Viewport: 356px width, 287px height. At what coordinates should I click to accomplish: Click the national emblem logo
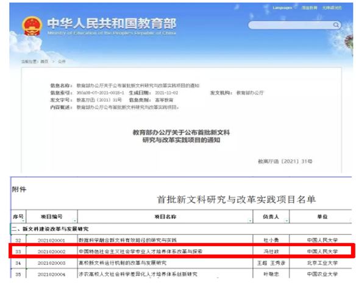pyautogui.click(x=32, y=26)
